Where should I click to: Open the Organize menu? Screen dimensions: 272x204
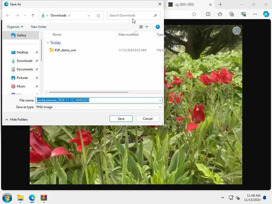[15, 27]
